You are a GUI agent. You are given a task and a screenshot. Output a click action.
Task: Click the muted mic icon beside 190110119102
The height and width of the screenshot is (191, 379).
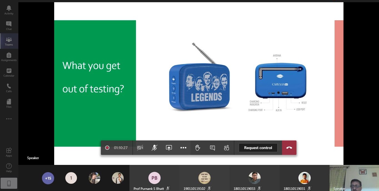[x=209, y=189]
